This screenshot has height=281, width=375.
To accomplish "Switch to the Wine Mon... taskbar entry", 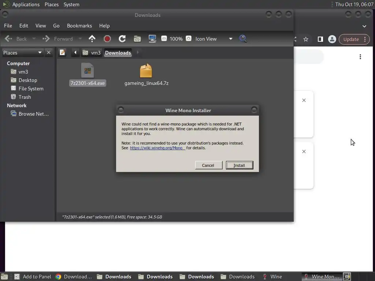I will 322,277.
